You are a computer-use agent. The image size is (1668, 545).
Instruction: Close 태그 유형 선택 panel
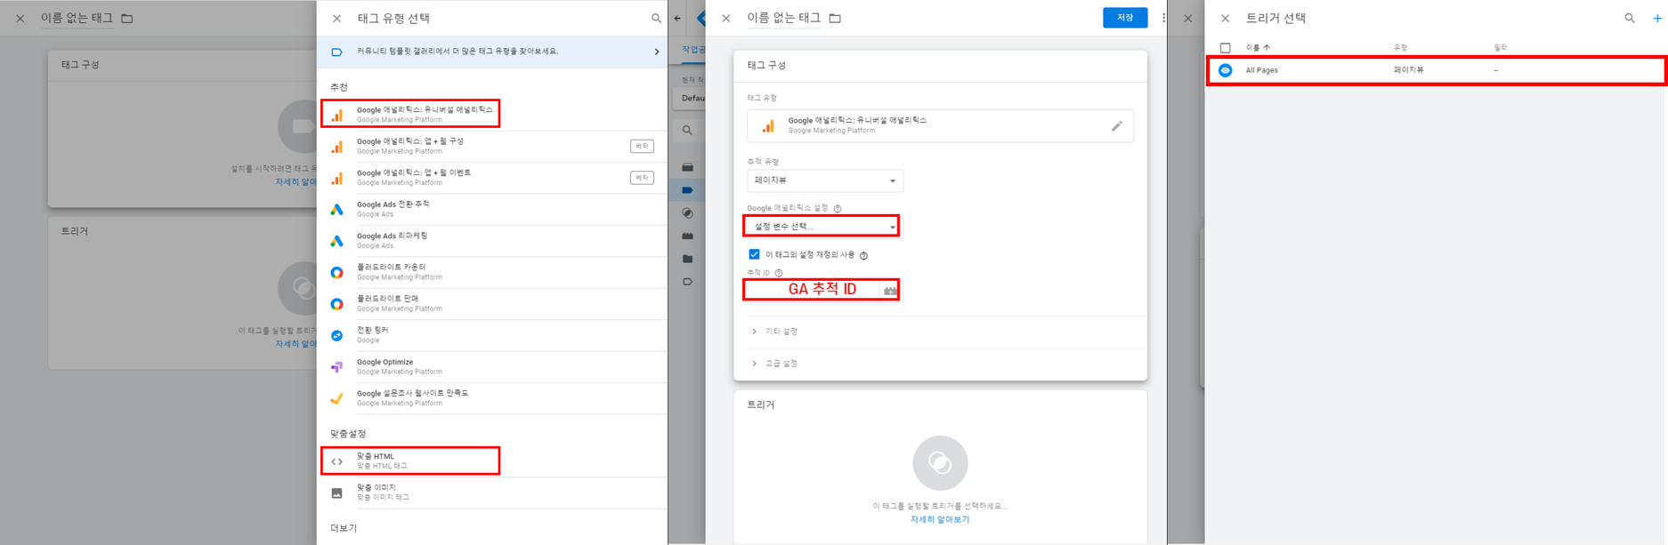click(x=336, y=18)
